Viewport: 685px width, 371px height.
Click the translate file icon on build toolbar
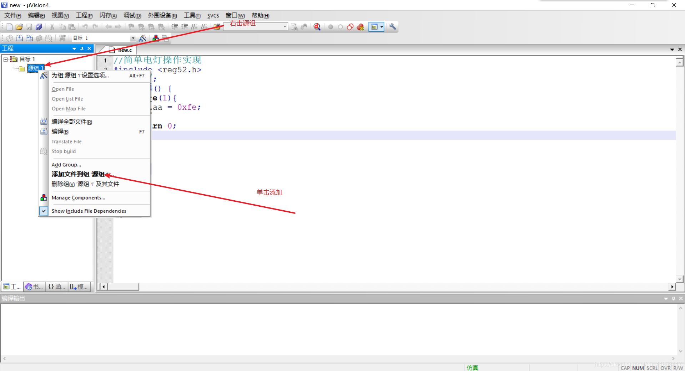click(10, 38)
